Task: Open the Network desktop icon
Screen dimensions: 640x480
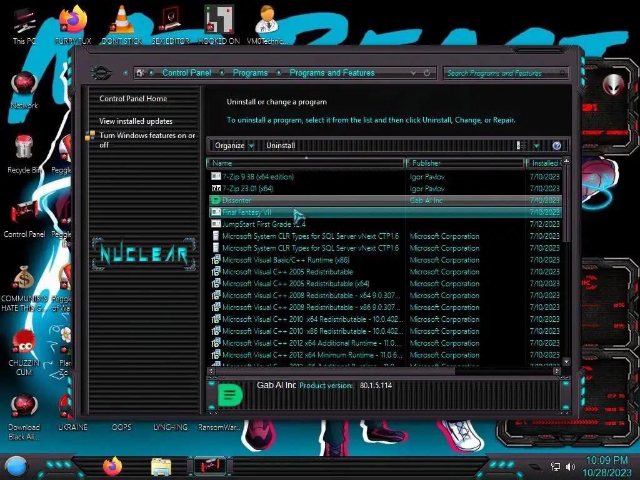Action: 24,90
